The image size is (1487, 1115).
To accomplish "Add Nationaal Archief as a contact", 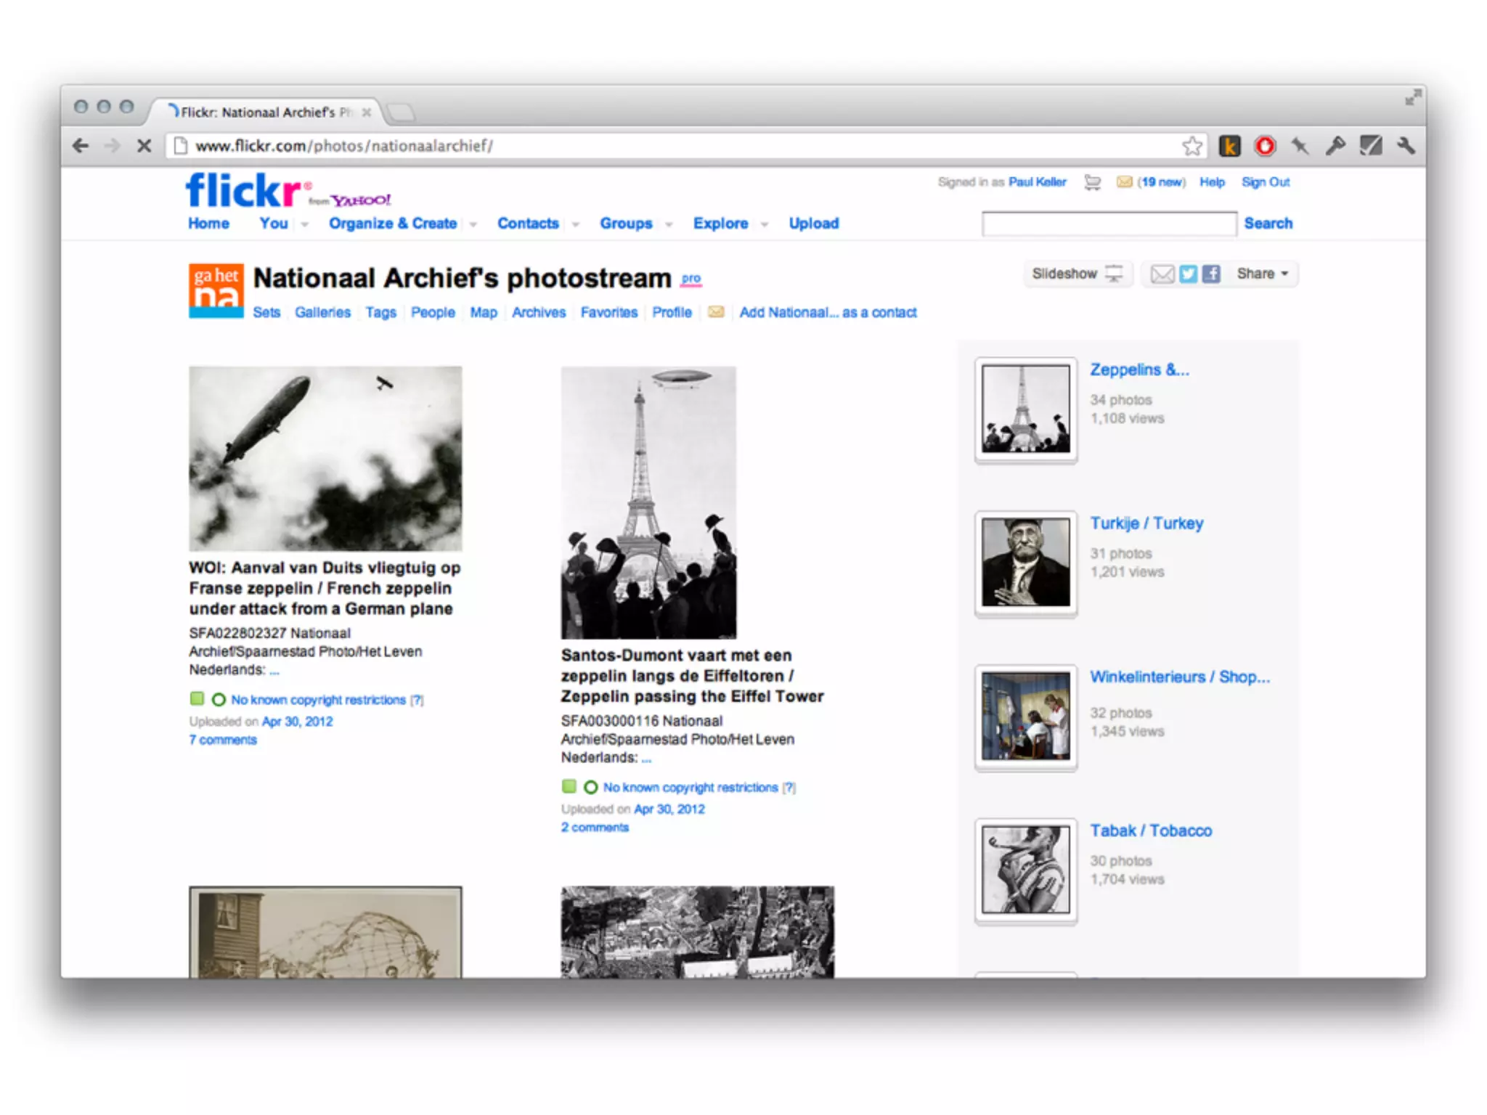I will pyautogui.click(x=828, y=312).
